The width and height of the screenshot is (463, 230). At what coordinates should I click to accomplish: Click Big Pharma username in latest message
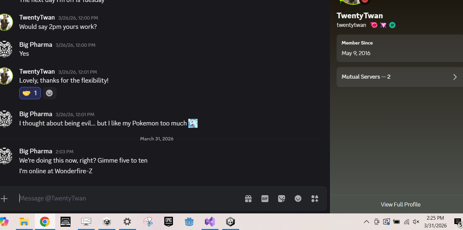pyautogui.click(x=36, y=151)
